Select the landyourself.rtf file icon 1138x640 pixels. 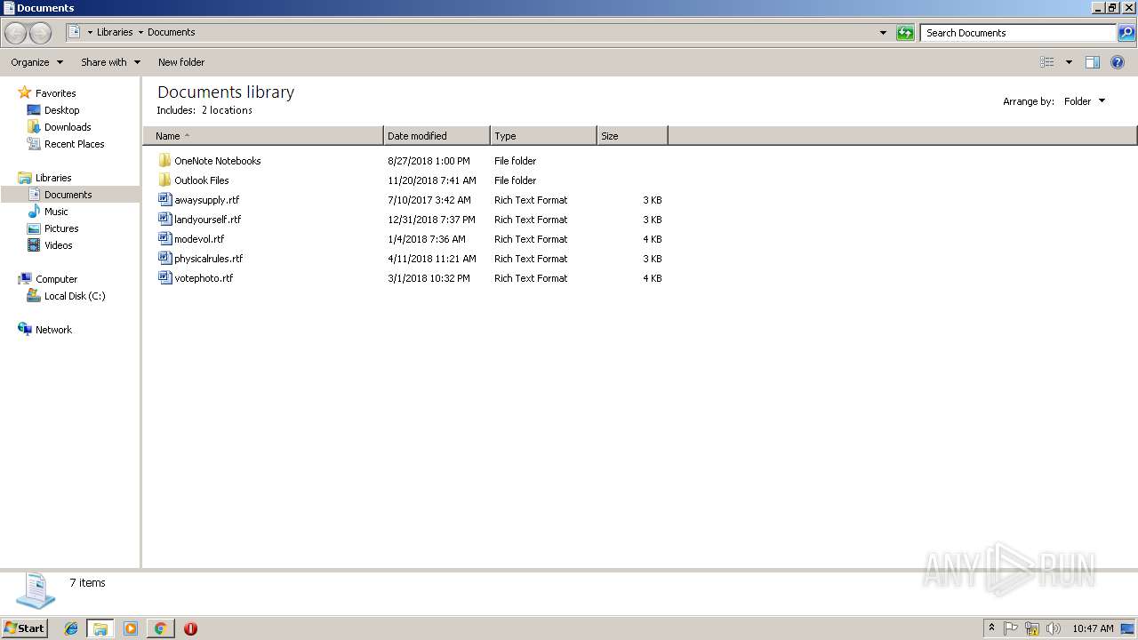pos(164,219)
